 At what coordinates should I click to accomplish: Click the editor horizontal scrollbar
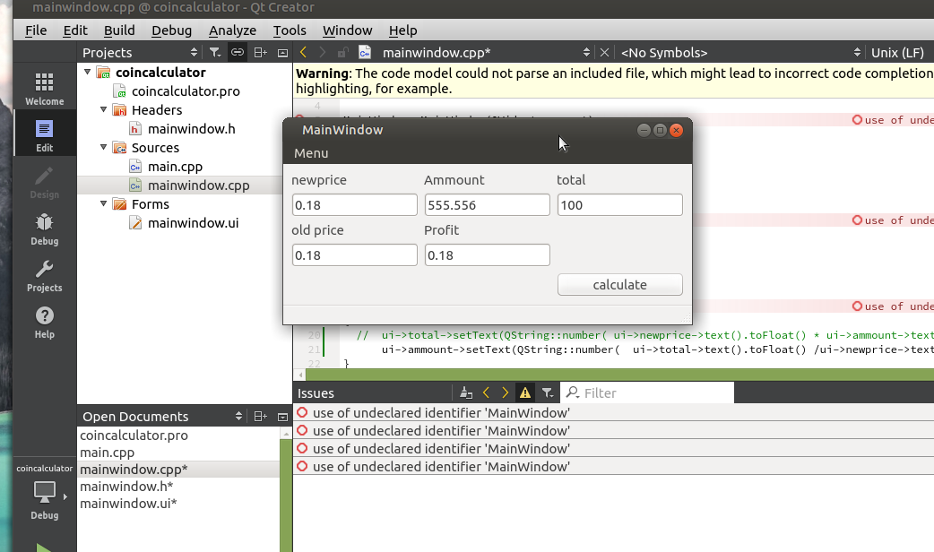[x=619, y=375]
